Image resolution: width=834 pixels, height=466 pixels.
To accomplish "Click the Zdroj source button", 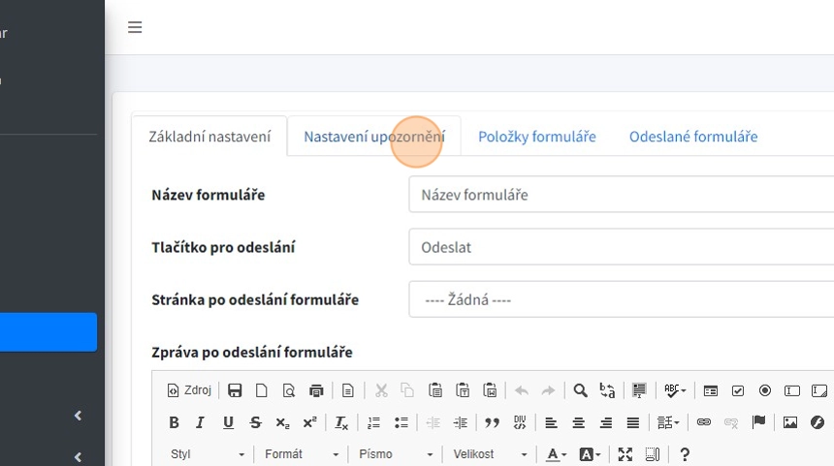I will tap(189, 390).
